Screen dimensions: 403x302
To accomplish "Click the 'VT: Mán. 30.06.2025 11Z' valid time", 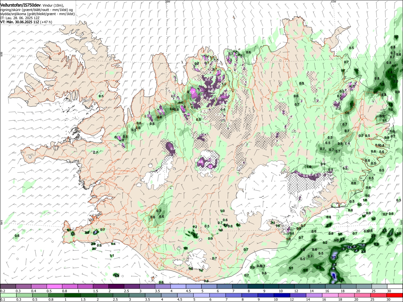I will [19, 22].
